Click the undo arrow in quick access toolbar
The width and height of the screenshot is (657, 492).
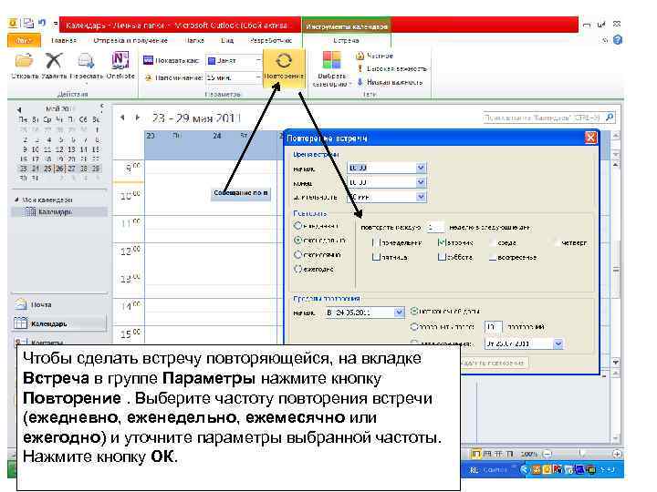point(42,23)
